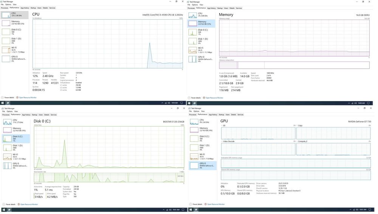
Task: Open the File menu in the CPU window
Action: [x=2, y=4]
